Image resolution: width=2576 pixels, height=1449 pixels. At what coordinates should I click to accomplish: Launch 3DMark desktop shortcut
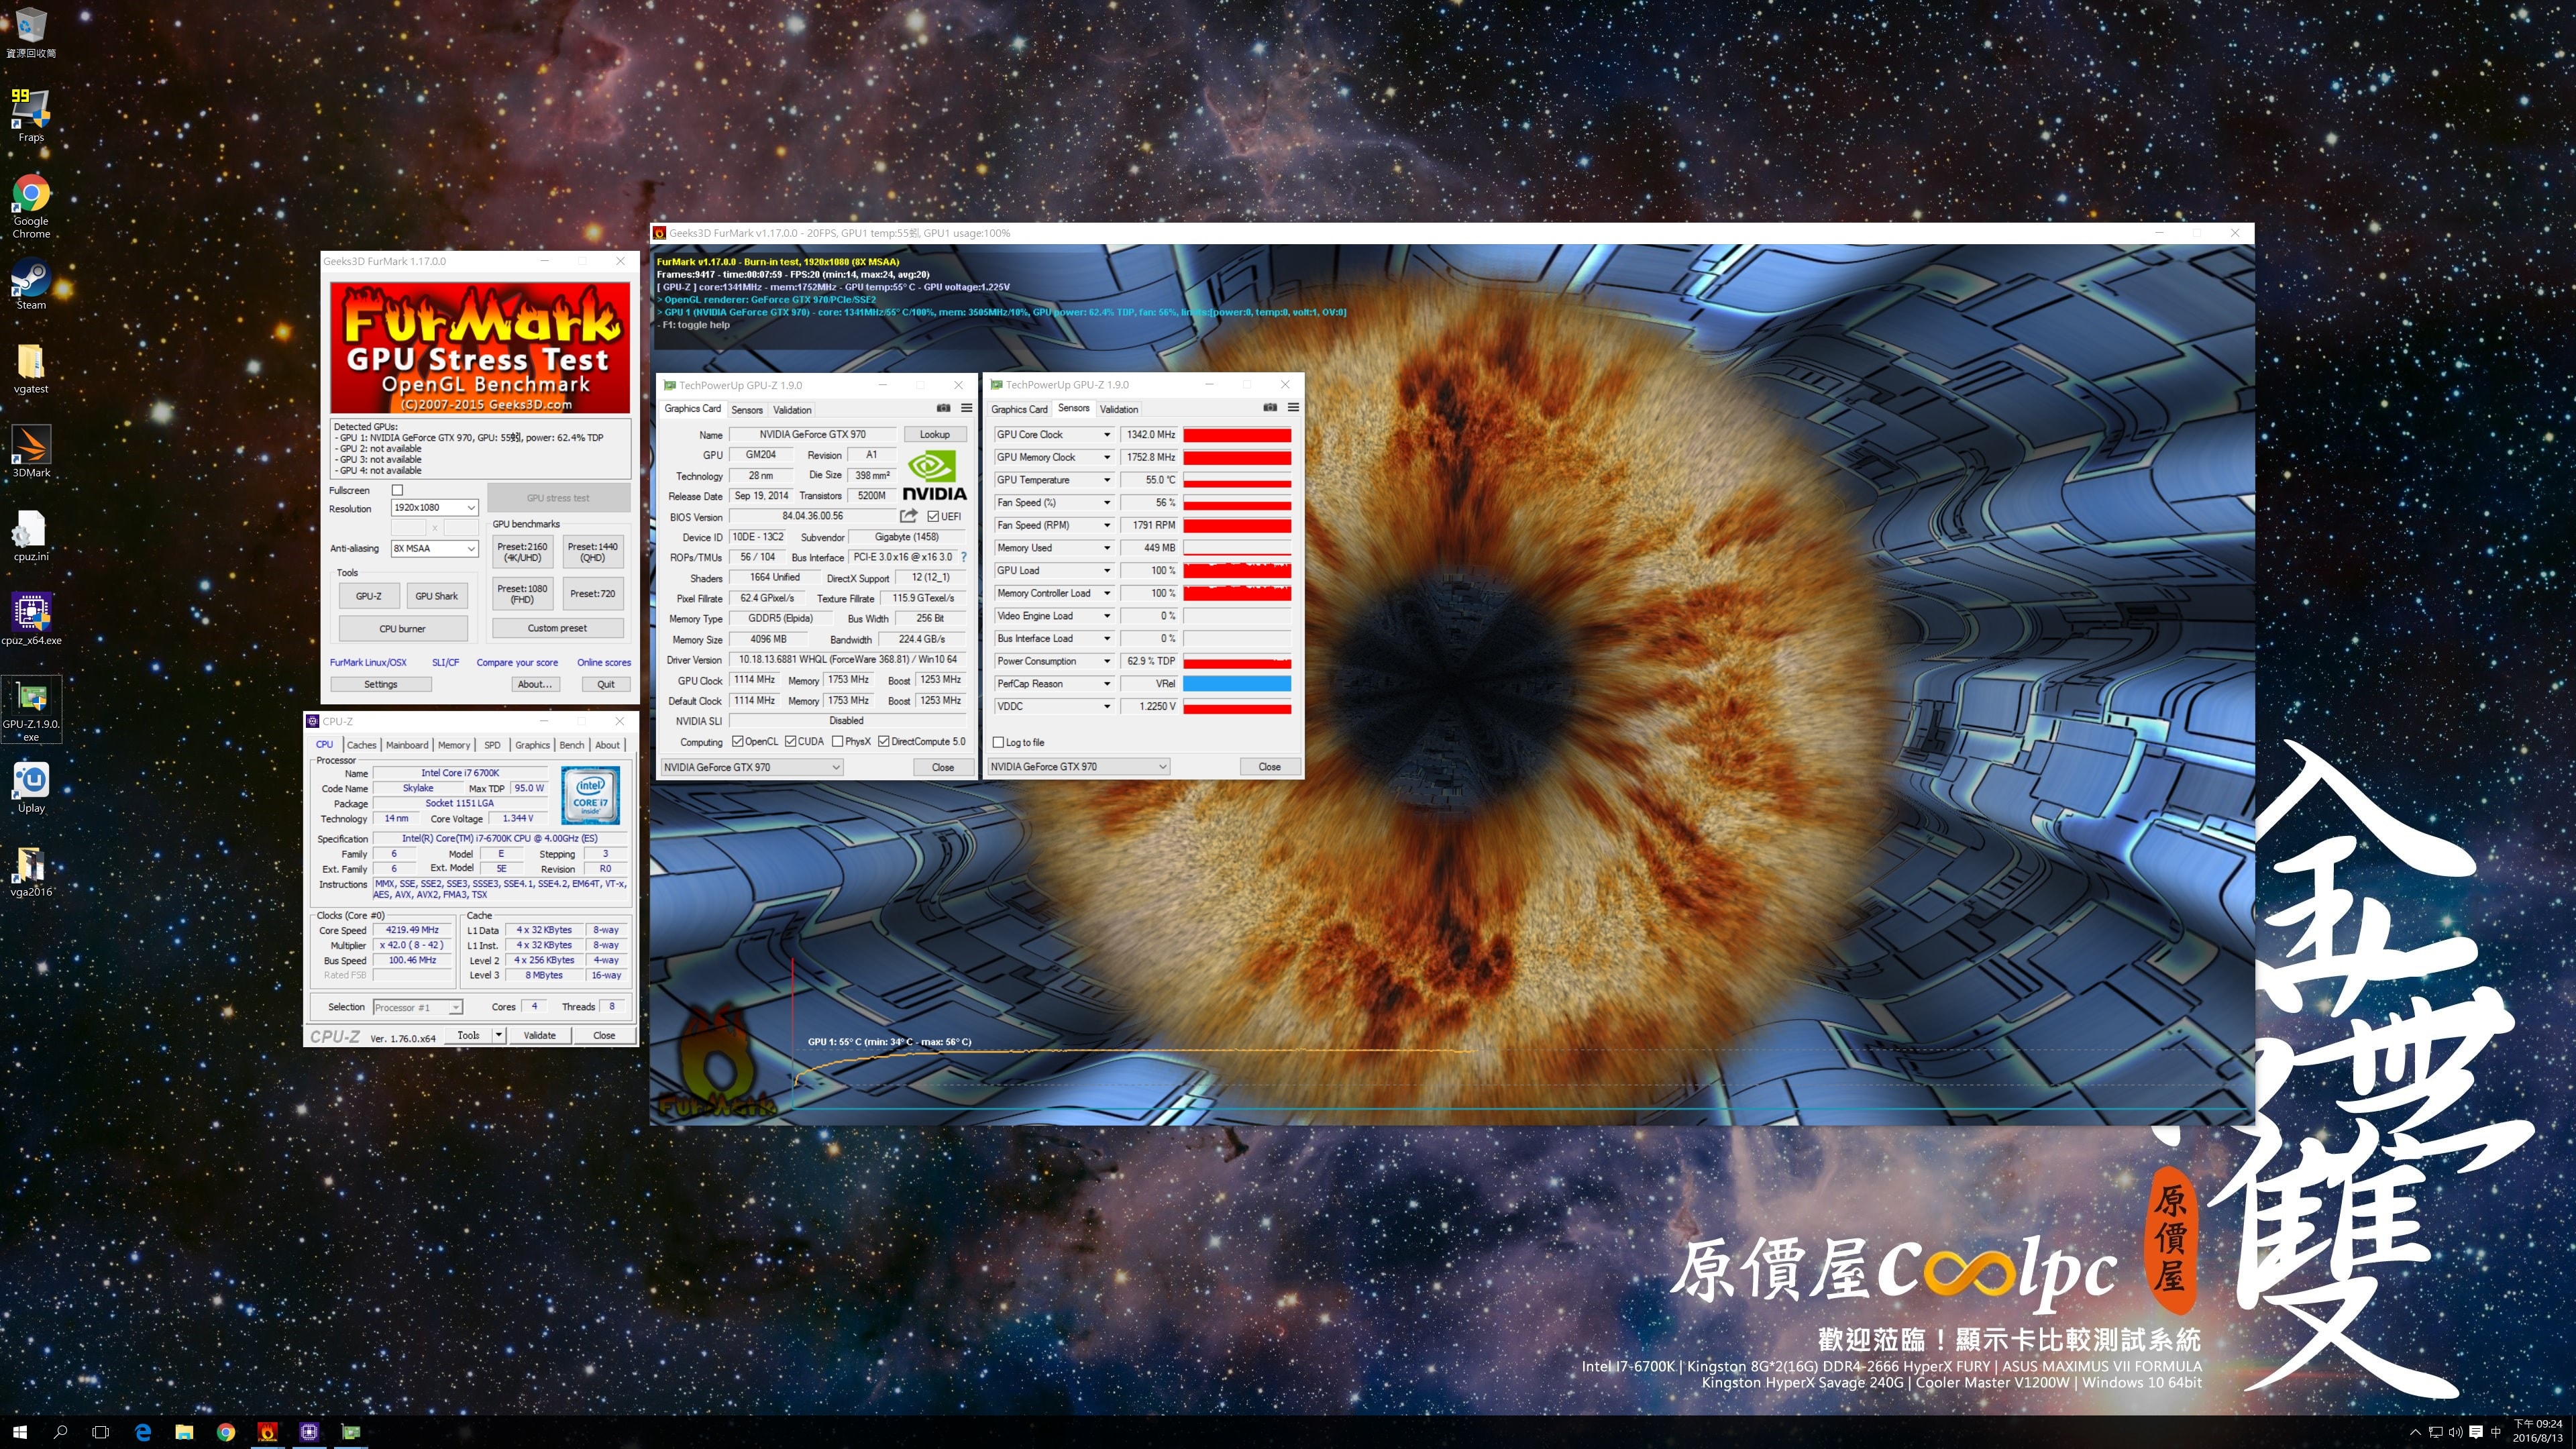tap(31, 452)
